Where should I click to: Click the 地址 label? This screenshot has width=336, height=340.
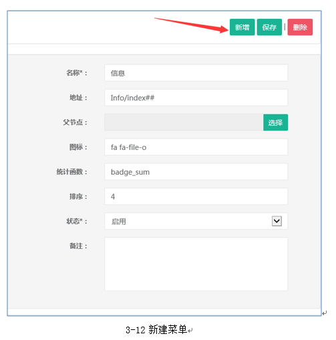click(x=78, y=98)
